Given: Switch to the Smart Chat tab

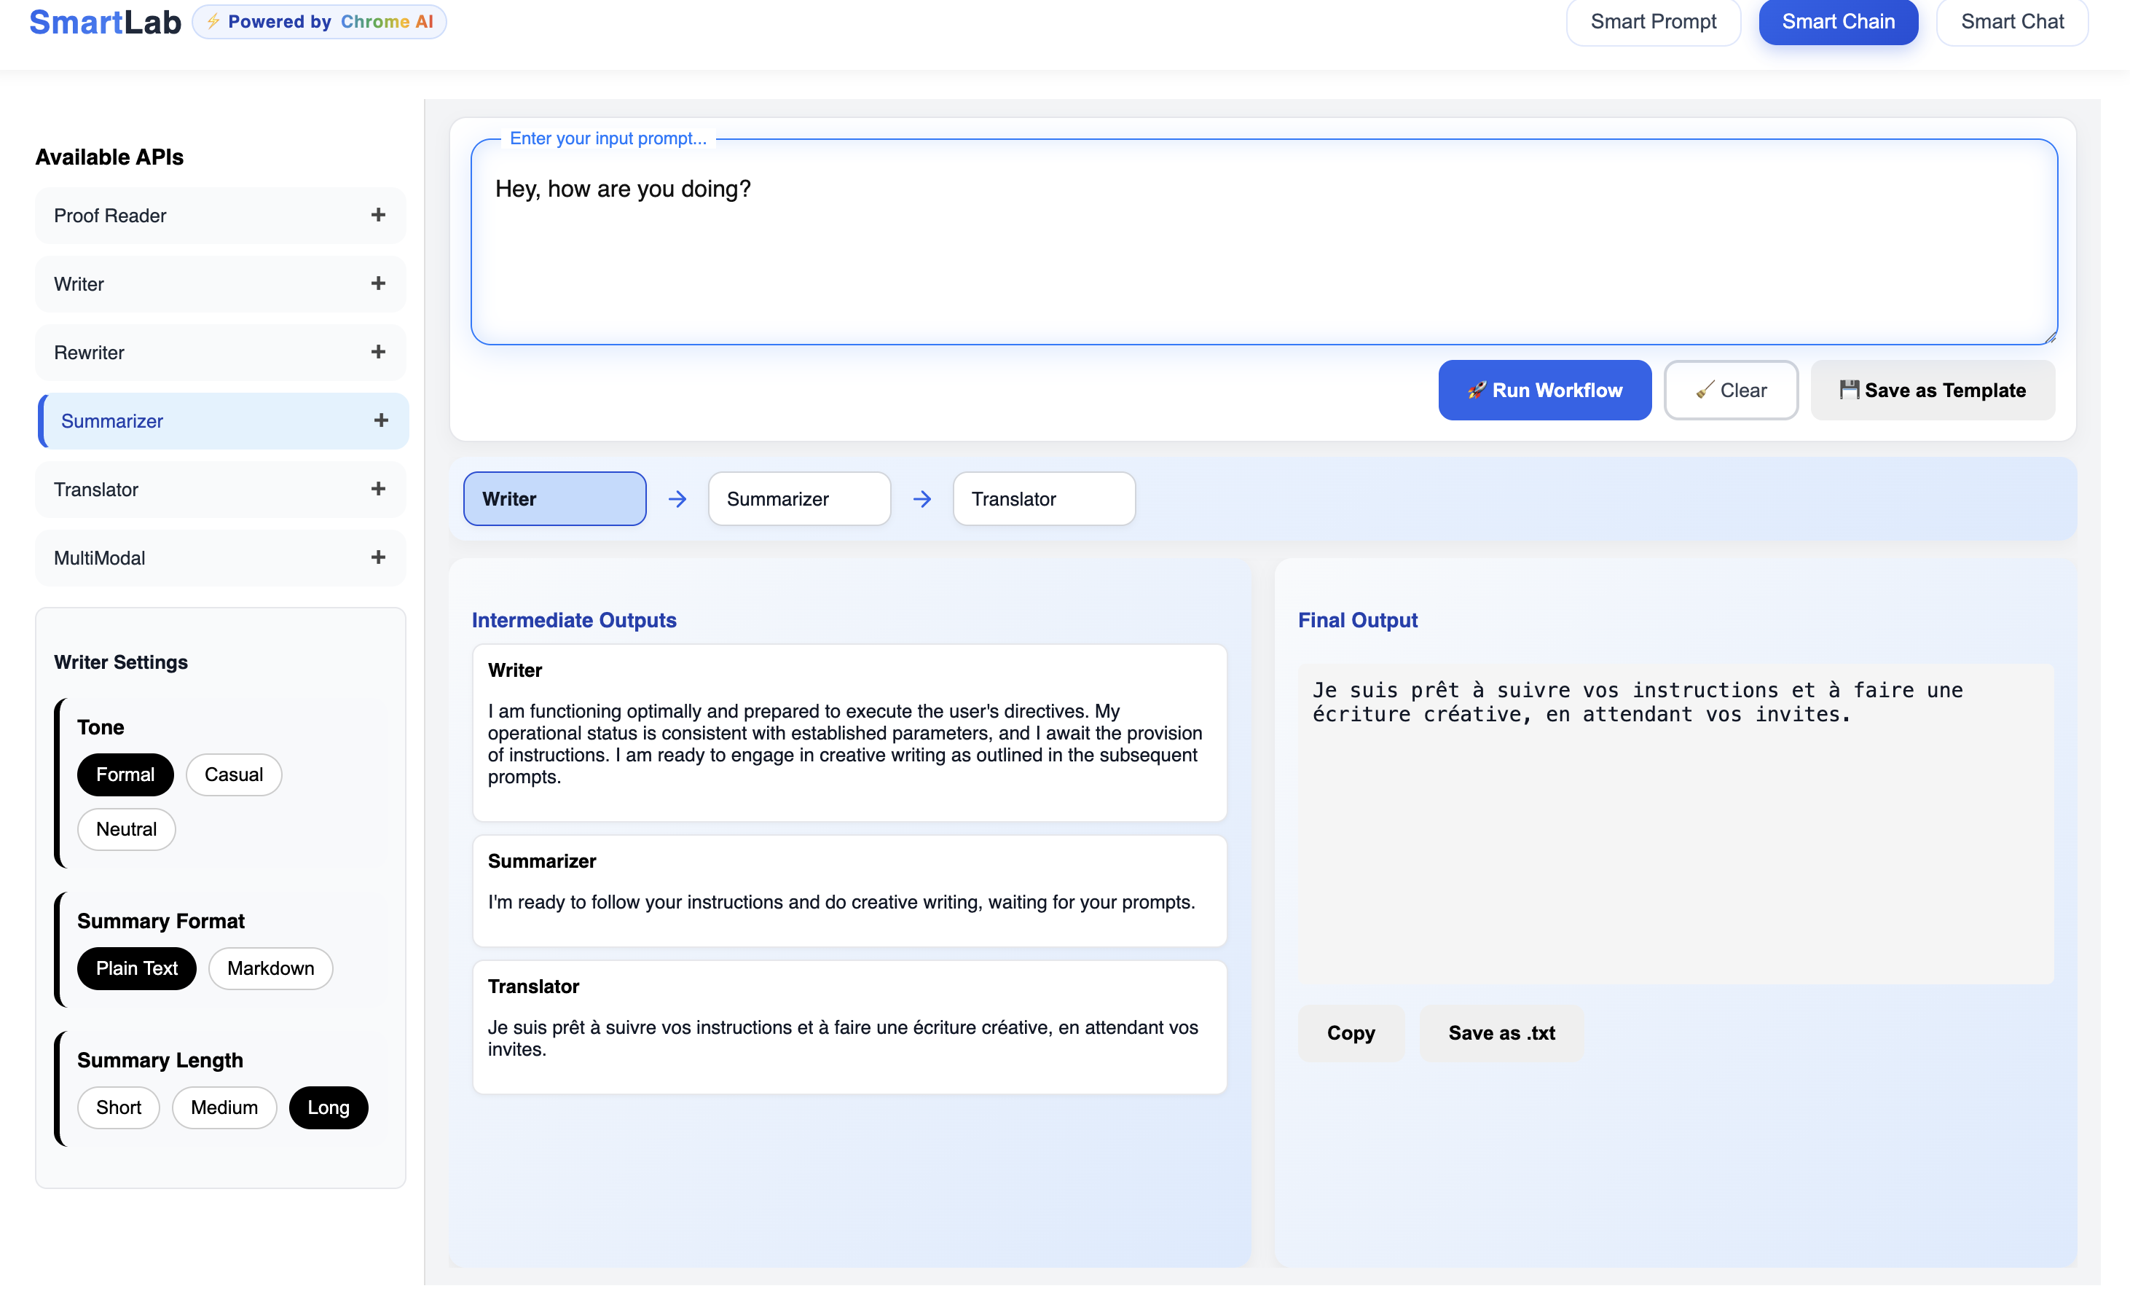Looking at the screenshot, I should 2011,22.
